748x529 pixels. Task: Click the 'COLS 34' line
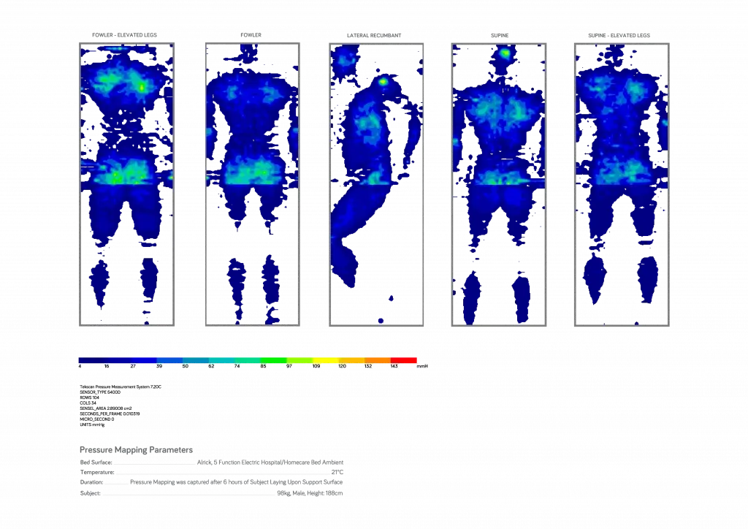pos(88,403)
